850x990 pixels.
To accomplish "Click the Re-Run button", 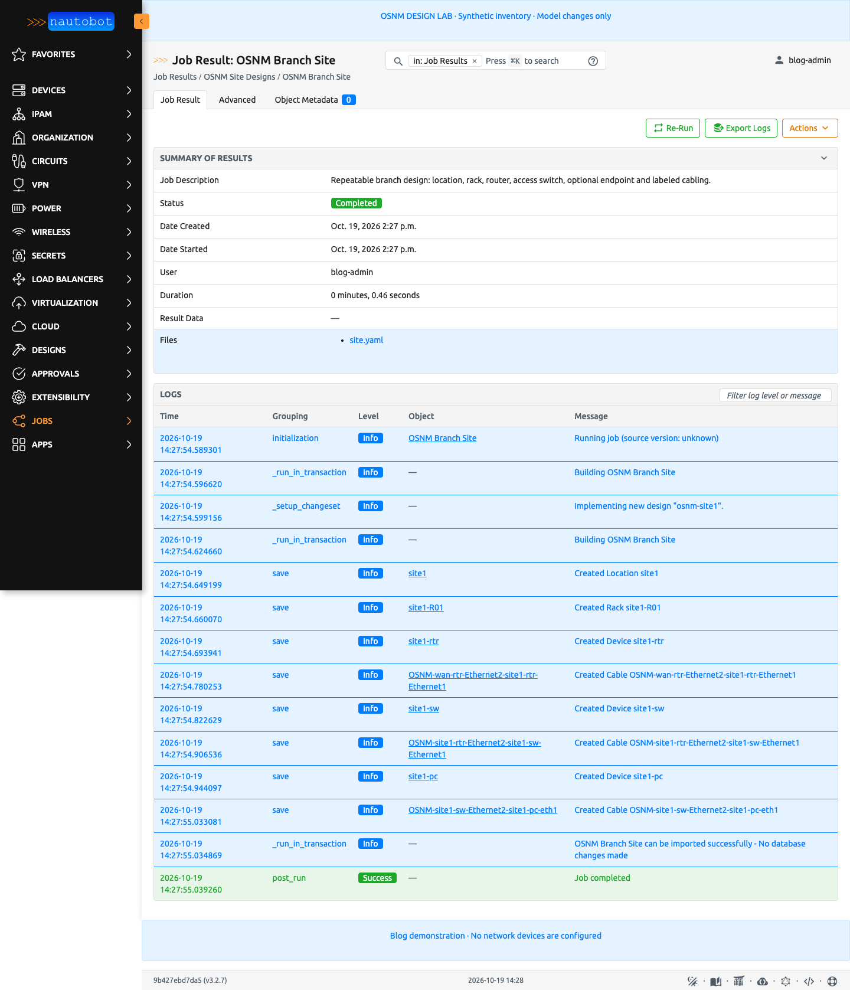I will point(673,128).
